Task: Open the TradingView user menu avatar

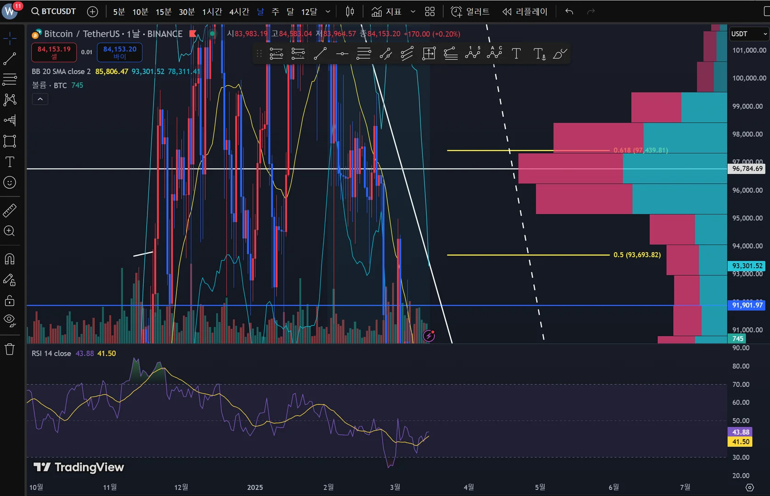Action: coord(10,11)
